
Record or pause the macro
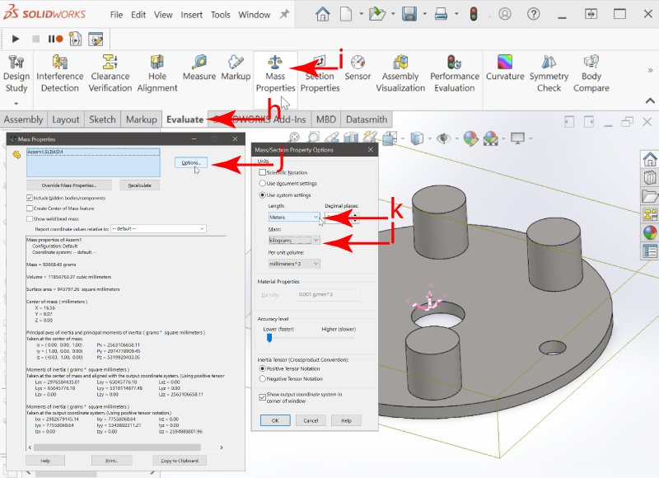pos(55,39)
